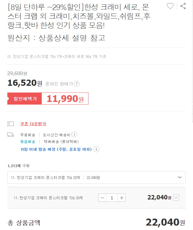Click the 11,990원 discount price box
This screenshot has height=230, width=193.
[65, 99]
